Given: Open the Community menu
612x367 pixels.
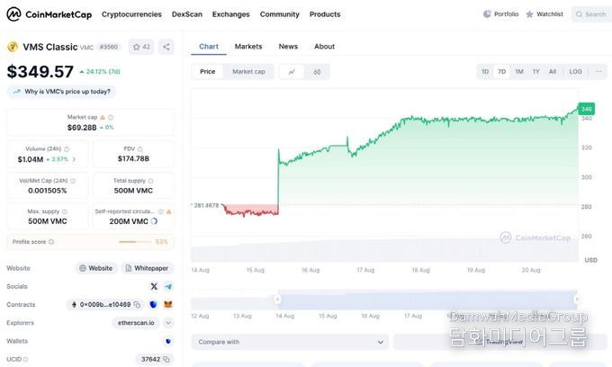Looking at the screenshot, I should [280, 14].
